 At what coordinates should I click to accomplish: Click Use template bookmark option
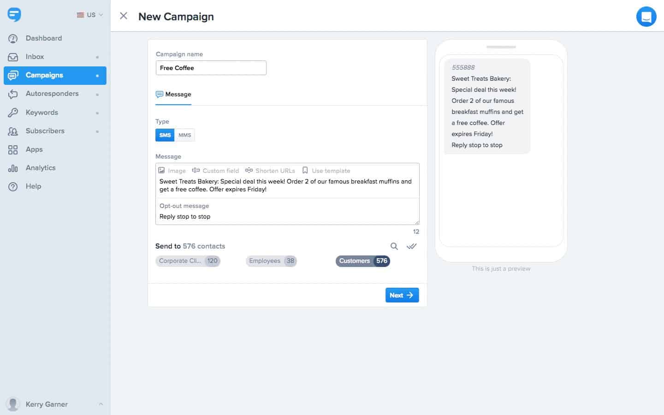pos(326,171)
